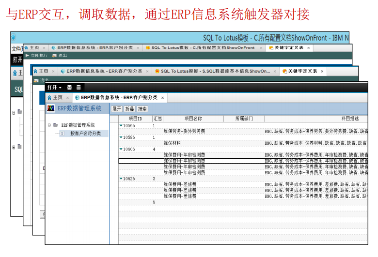Click 退出 text in second window toolbar

(63, 55)
